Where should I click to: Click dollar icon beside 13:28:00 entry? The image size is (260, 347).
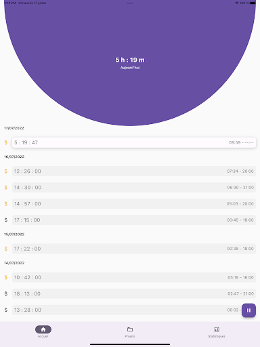6,310
